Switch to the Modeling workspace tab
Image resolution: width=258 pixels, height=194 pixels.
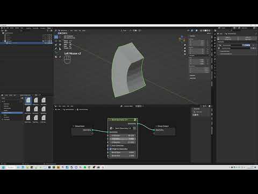coord(28,28)
